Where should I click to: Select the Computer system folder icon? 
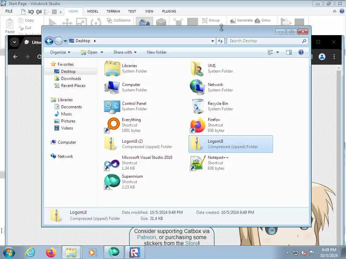click(x=112, y=87)
